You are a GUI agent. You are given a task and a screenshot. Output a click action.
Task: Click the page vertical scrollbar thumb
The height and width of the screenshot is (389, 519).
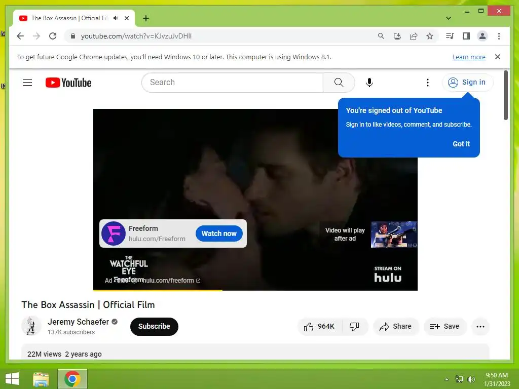[505, 95]
